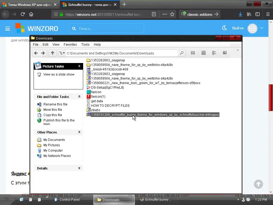The image size is (273, 205).
Task: Click the Войти login link
Action: tap(238, 28)
